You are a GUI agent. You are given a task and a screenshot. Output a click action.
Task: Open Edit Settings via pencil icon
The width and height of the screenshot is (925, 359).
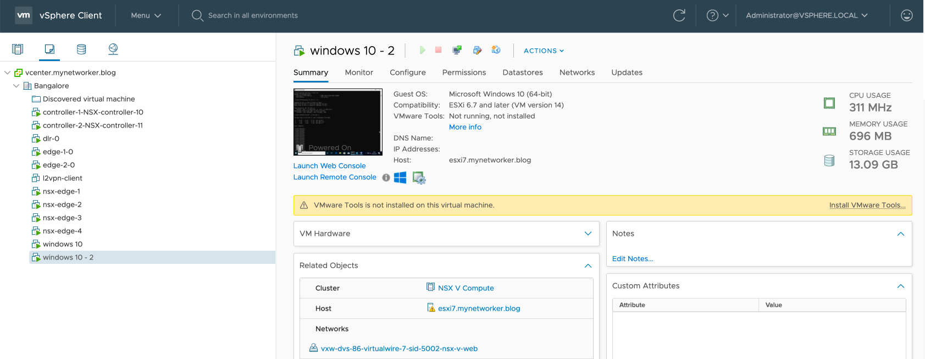[x=477, y=51]
